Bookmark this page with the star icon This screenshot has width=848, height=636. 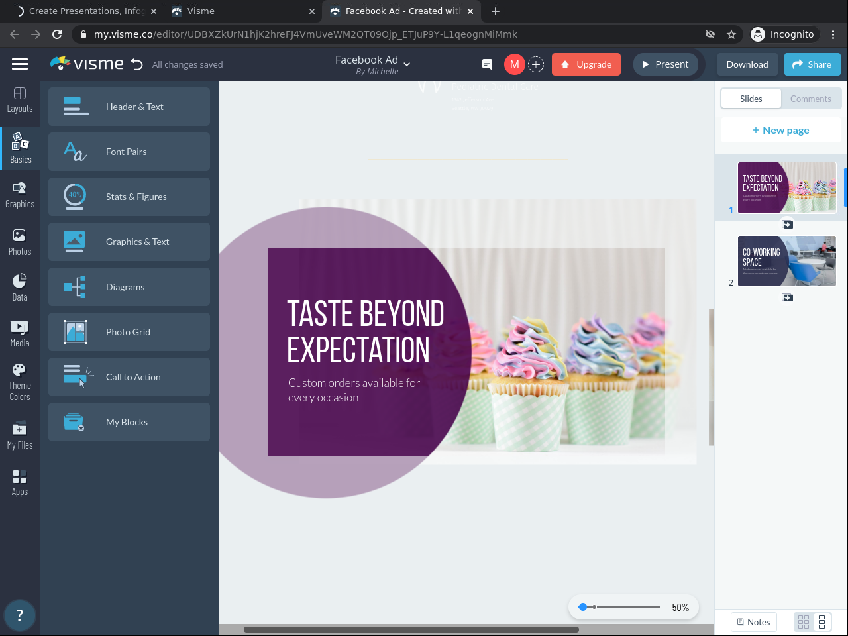click(x=731, y=34)
